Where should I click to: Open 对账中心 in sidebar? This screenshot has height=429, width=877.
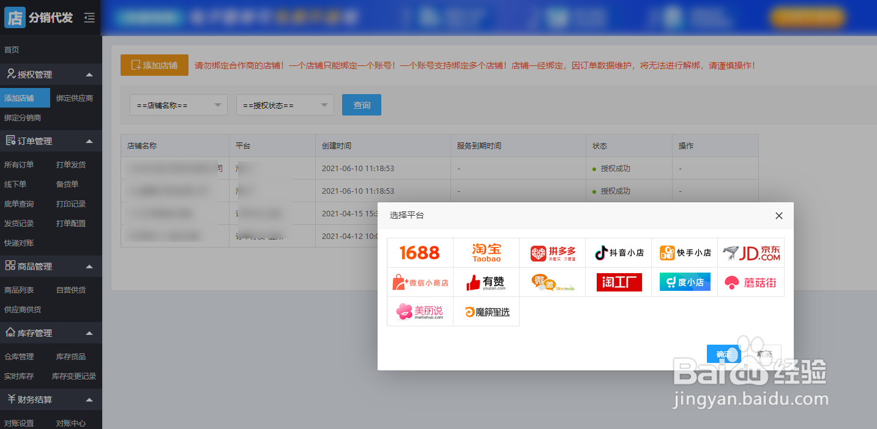(71, 423)
